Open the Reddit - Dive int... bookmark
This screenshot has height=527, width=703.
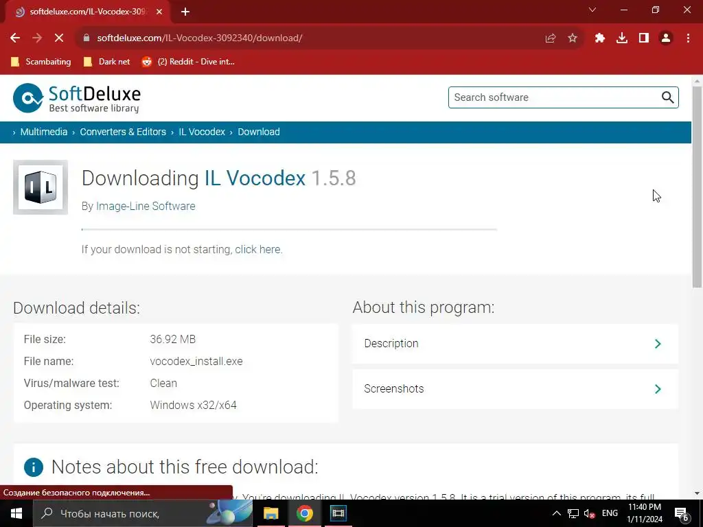pyautogui.click(x=188, y=62)
